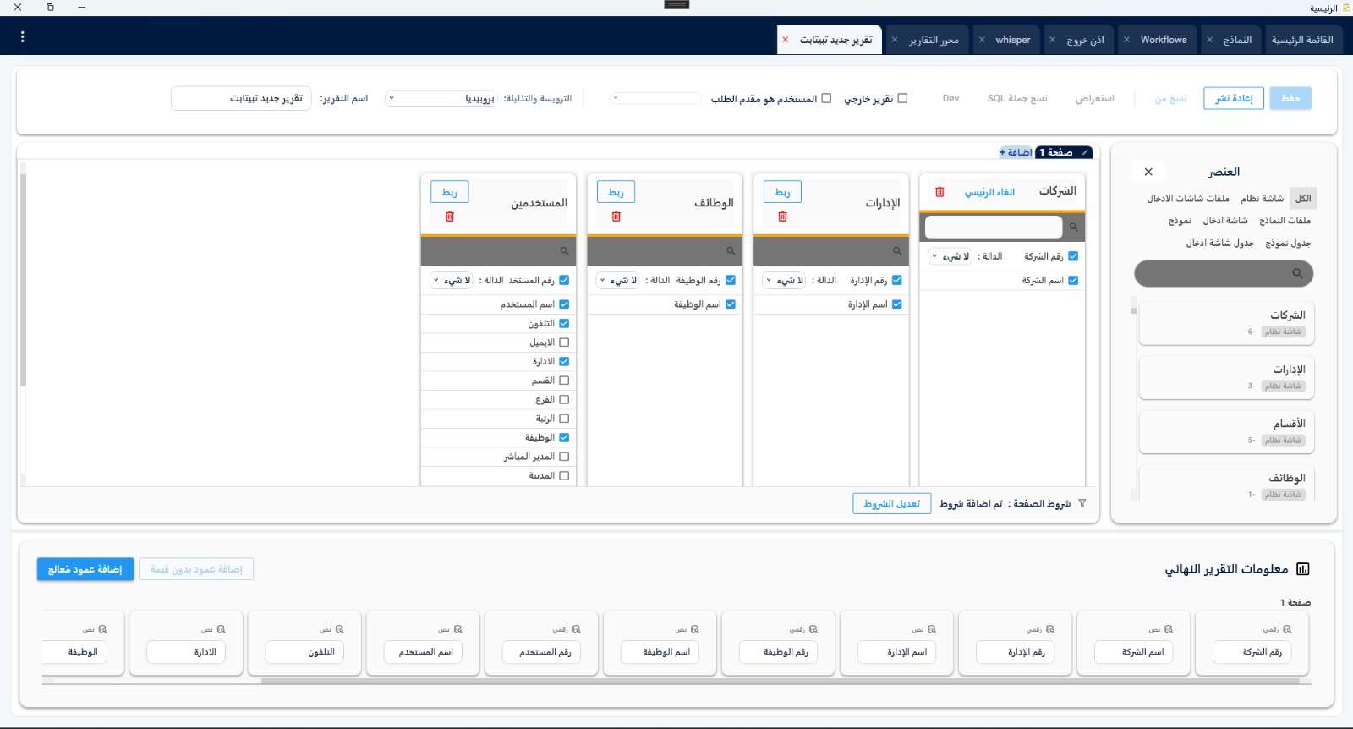
Task: Click three-dot menu icon at top left
Action: click(23, 37)
